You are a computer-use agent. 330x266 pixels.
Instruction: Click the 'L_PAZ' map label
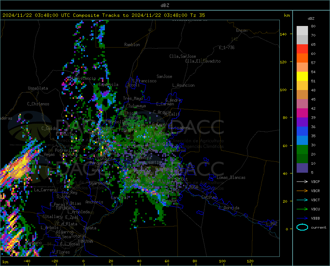pyautogui.click(x=272, y=224)
